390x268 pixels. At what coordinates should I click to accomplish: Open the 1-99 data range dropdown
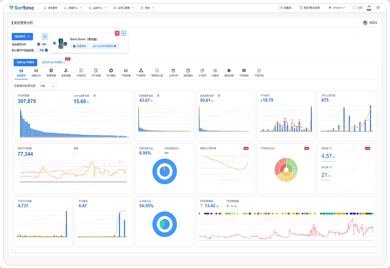(x=46, y=85)
